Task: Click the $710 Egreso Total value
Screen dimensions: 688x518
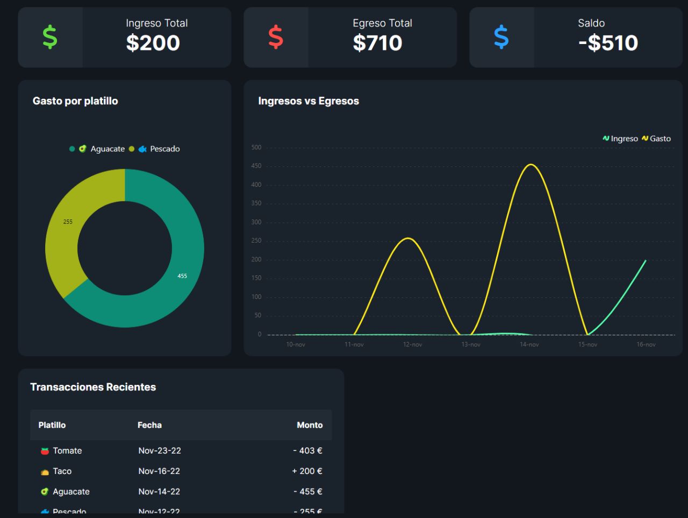Action: (x=377, y=43)
